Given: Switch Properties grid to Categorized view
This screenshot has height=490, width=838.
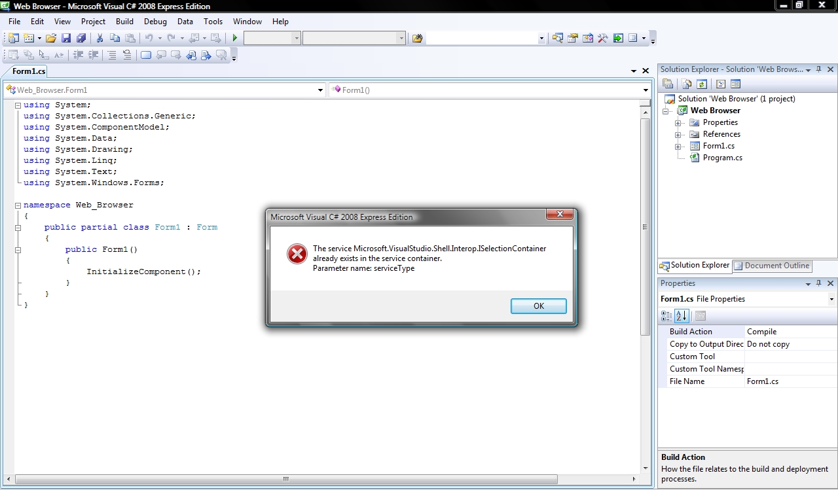Looking at the screenshot, I should pyautogui.click(x=666, y=316).
